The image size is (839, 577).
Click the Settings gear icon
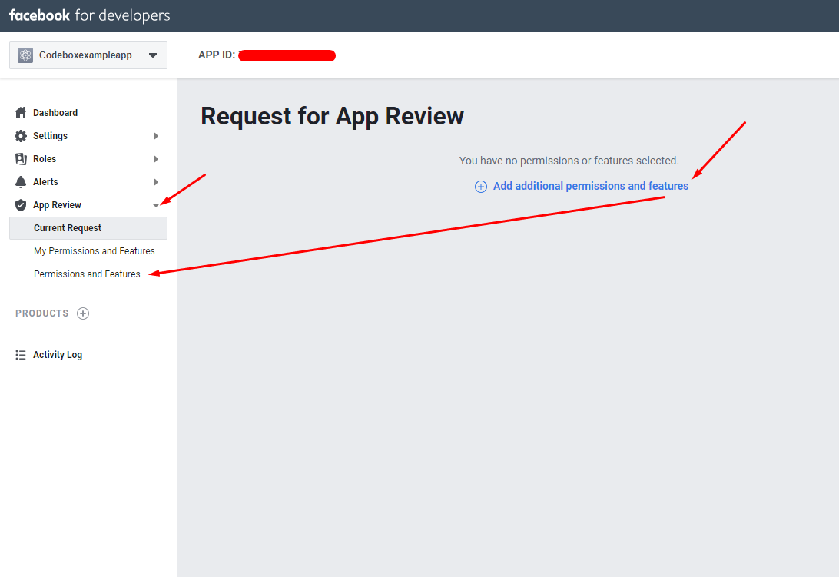pyautogui.click(x=21, y=136)
